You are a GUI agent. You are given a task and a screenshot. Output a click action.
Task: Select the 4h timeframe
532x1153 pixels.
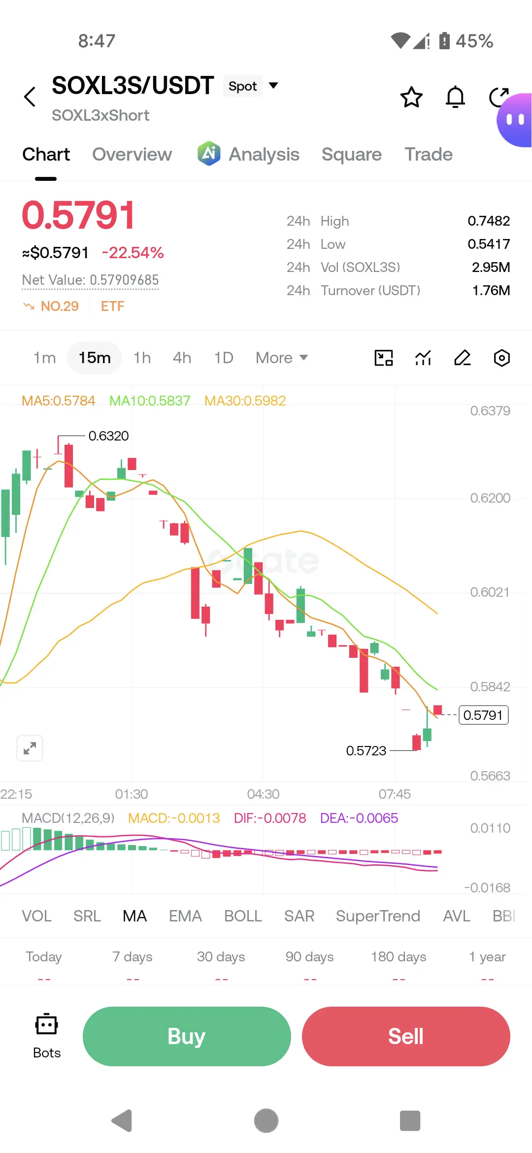point(182,358)
